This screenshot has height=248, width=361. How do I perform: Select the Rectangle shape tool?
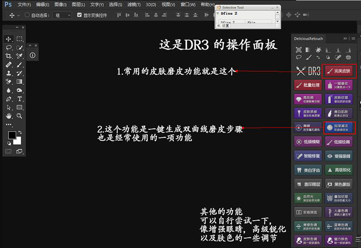click(19, 108)
